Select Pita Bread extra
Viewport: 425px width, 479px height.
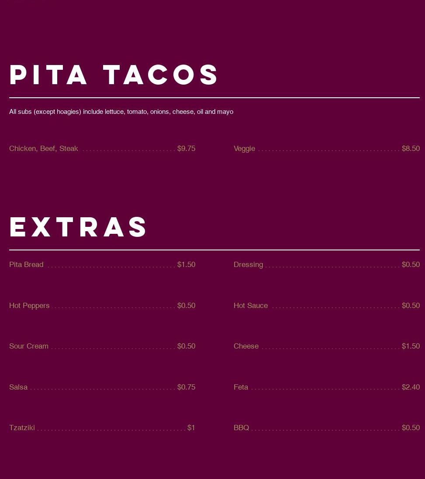26,264
